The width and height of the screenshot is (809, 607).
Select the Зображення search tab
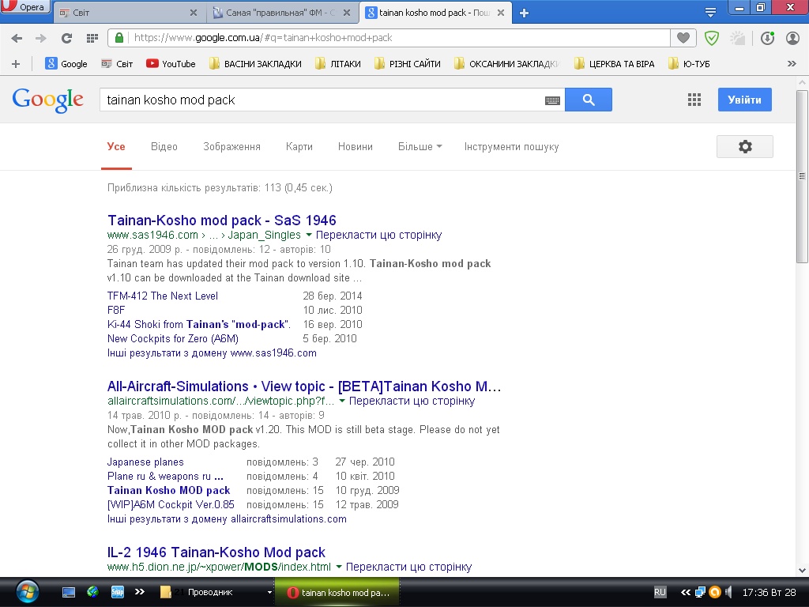tap(231, 146)
